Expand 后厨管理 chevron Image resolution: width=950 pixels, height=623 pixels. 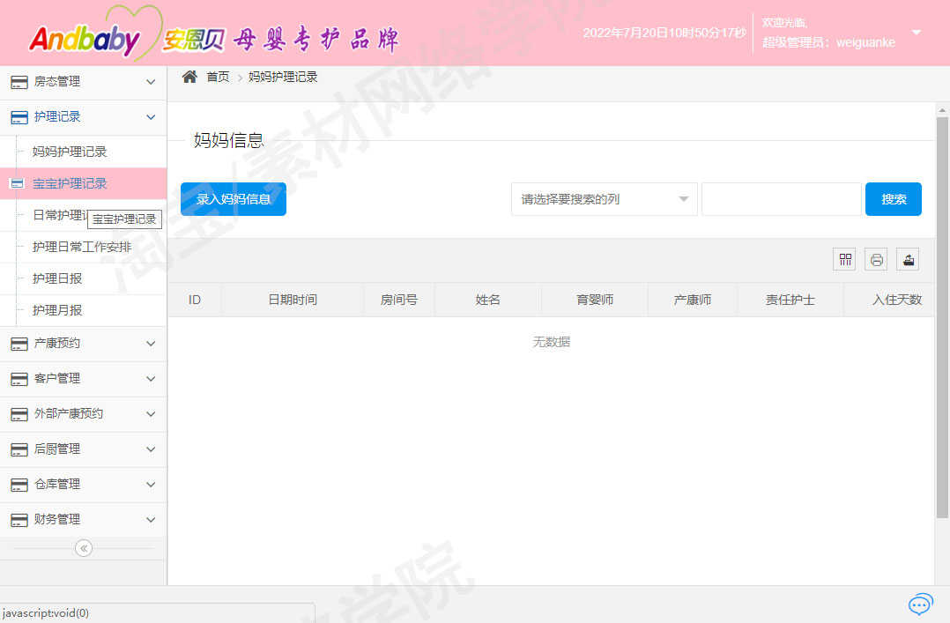[x=151, y=449]
